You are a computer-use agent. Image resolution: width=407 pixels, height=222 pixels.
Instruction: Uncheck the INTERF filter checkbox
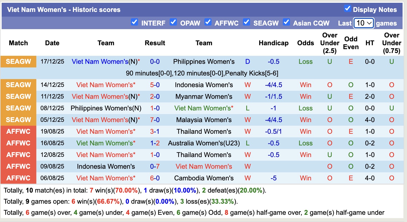coord(134,22)
